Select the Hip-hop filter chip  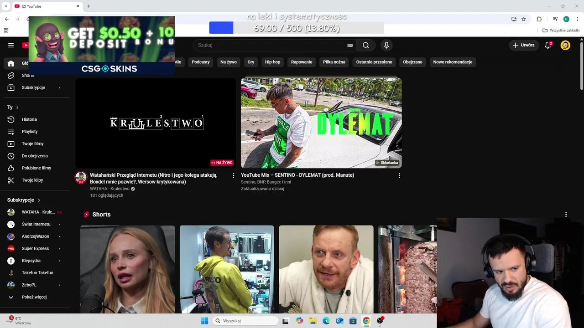273,62
